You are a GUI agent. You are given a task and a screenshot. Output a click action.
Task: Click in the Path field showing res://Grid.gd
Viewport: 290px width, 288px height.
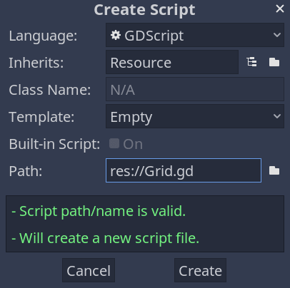tap(184, 170)
